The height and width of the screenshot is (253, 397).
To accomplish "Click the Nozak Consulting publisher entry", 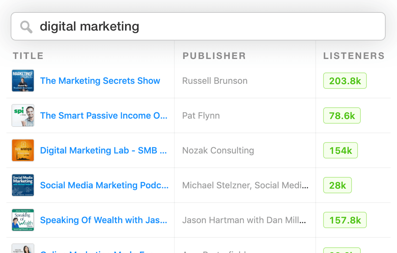I will click(x=218, y=150).
